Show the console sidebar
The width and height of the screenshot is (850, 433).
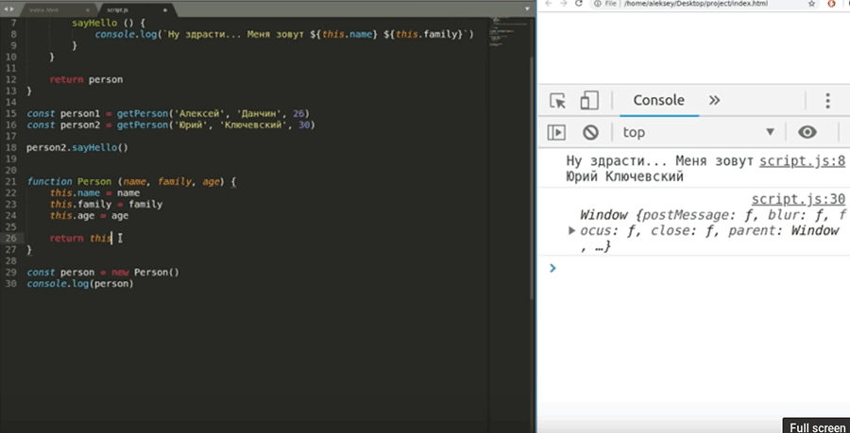coord(556,132)
